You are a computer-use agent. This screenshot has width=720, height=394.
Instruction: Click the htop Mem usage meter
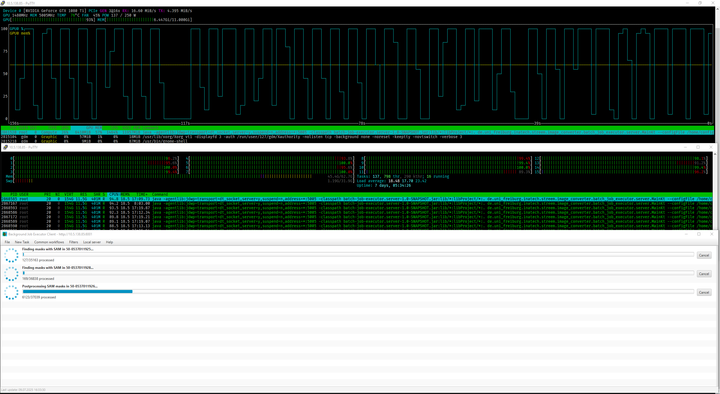180,176
